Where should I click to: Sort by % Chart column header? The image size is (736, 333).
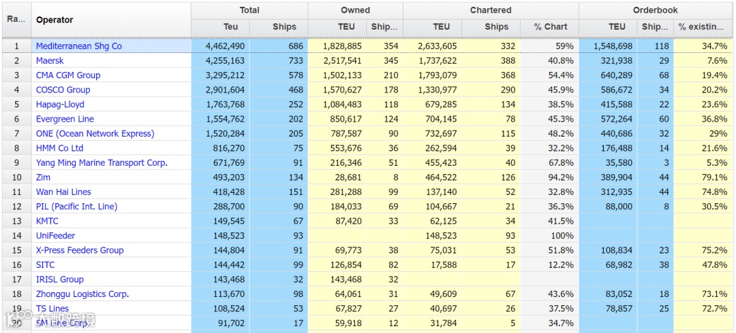coord(551,27)
